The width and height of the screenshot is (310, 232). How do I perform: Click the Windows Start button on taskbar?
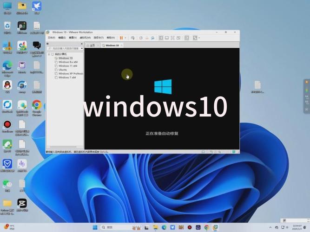95,228
